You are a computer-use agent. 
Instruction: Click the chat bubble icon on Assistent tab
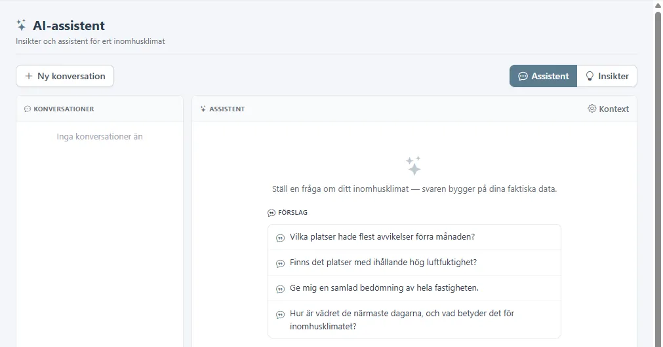tap(523, 76)
